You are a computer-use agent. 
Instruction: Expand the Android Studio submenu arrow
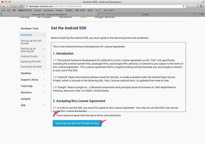click(44, 57)
